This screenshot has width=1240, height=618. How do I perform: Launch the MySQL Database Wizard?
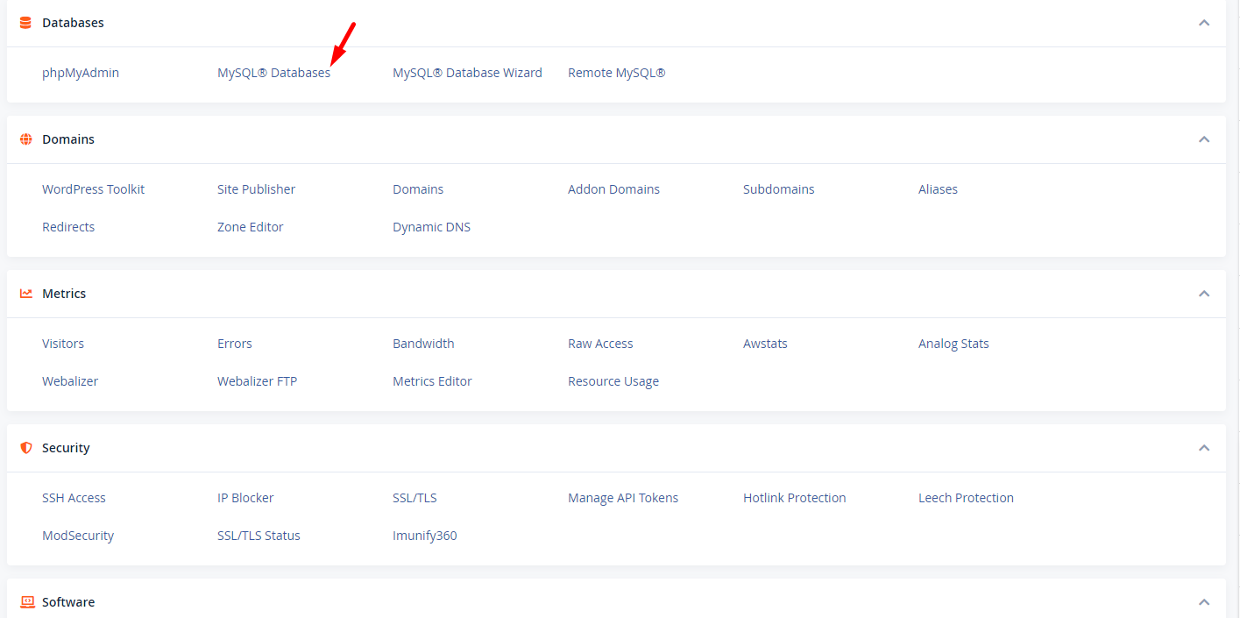(467, 73)
